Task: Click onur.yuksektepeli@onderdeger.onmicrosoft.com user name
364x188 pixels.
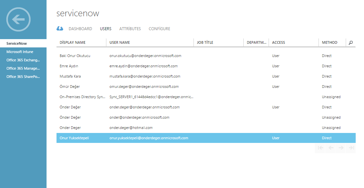Action: pos(149,138)
